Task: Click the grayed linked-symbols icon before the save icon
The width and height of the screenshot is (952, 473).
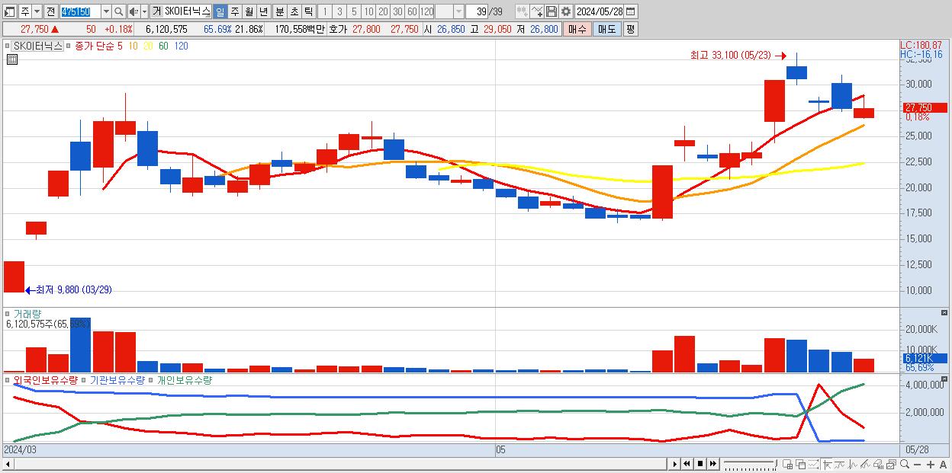Action: 521,11
